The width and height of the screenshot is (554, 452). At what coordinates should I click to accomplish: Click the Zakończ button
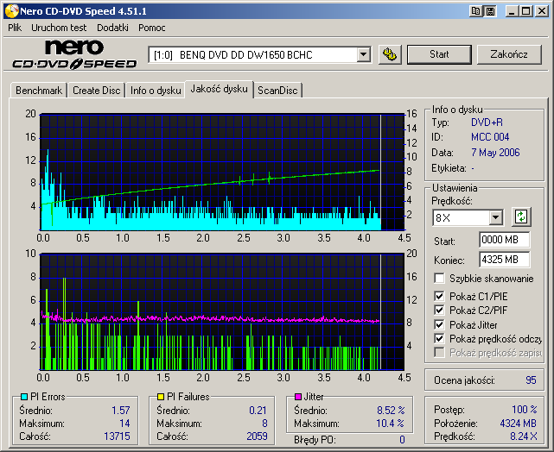[509, 54]
